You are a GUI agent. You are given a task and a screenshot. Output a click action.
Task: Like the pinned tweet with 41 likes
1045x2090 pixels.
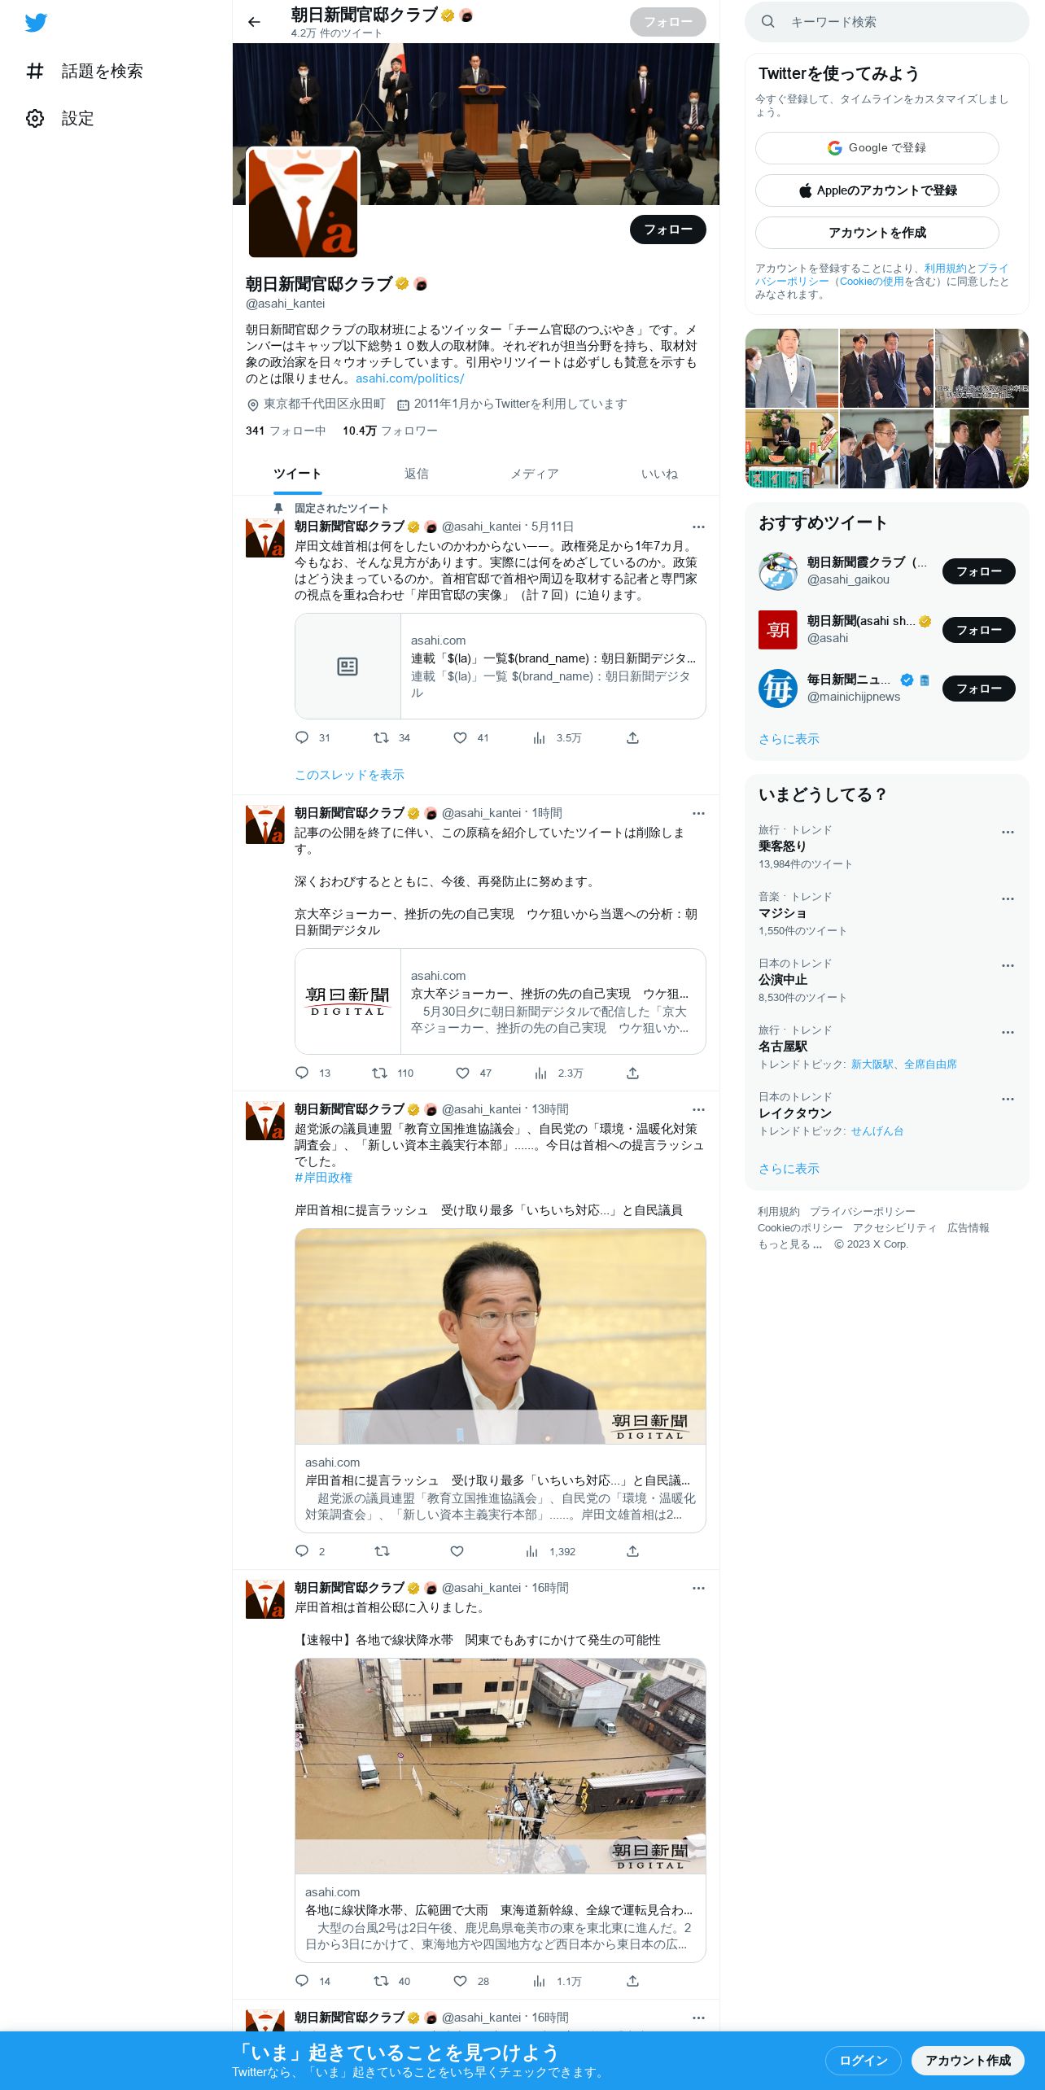[x=470, y=737]
